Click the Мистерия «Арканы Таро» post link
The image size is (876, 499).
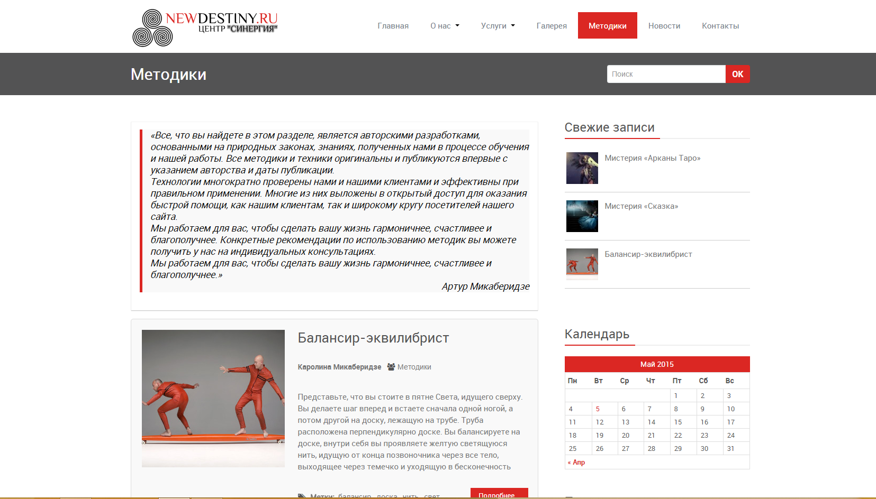point(652,158)
